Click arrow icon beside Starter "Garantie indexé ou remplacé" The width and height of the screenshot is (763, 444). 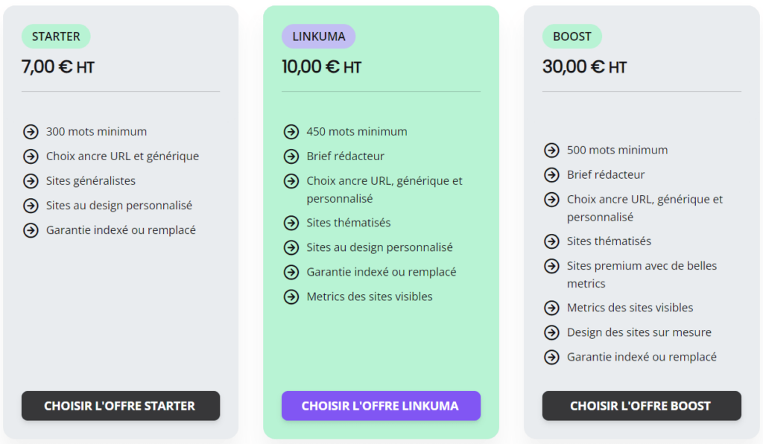[31, 230]
